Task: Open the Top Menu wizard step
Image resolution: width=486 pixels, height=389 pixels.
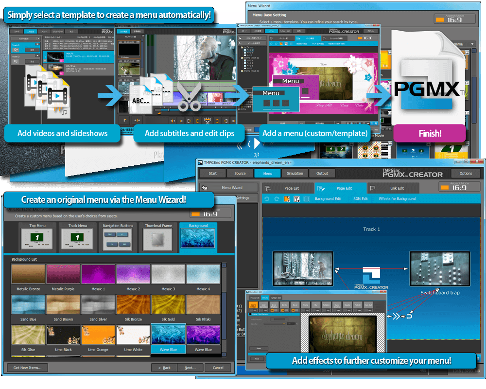Action: tap(37, 237)
